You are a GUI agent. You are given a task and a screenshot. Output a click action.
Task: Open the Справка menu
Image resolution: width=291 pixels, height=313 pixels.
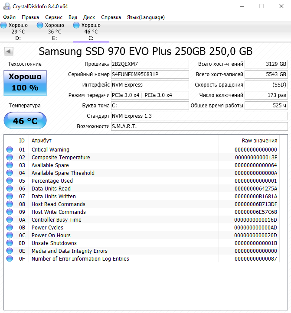(111, 17)
